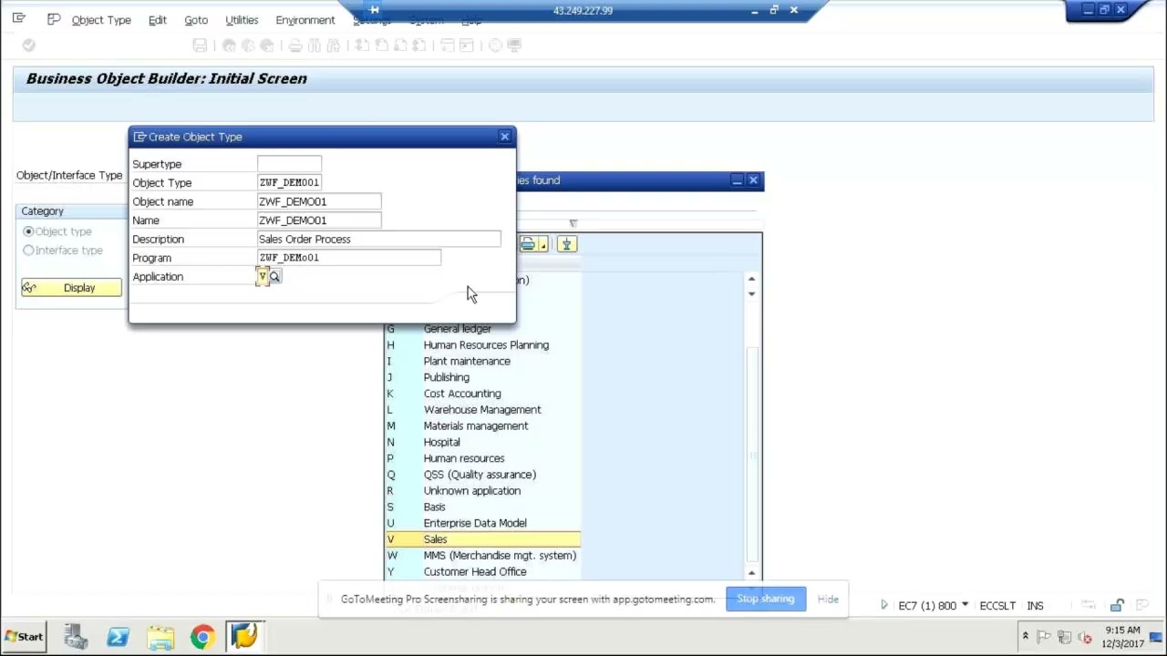This screenshot has width=1167, height=656.
Task: Click the status bar play triangle icon
Action: point(883,605)
